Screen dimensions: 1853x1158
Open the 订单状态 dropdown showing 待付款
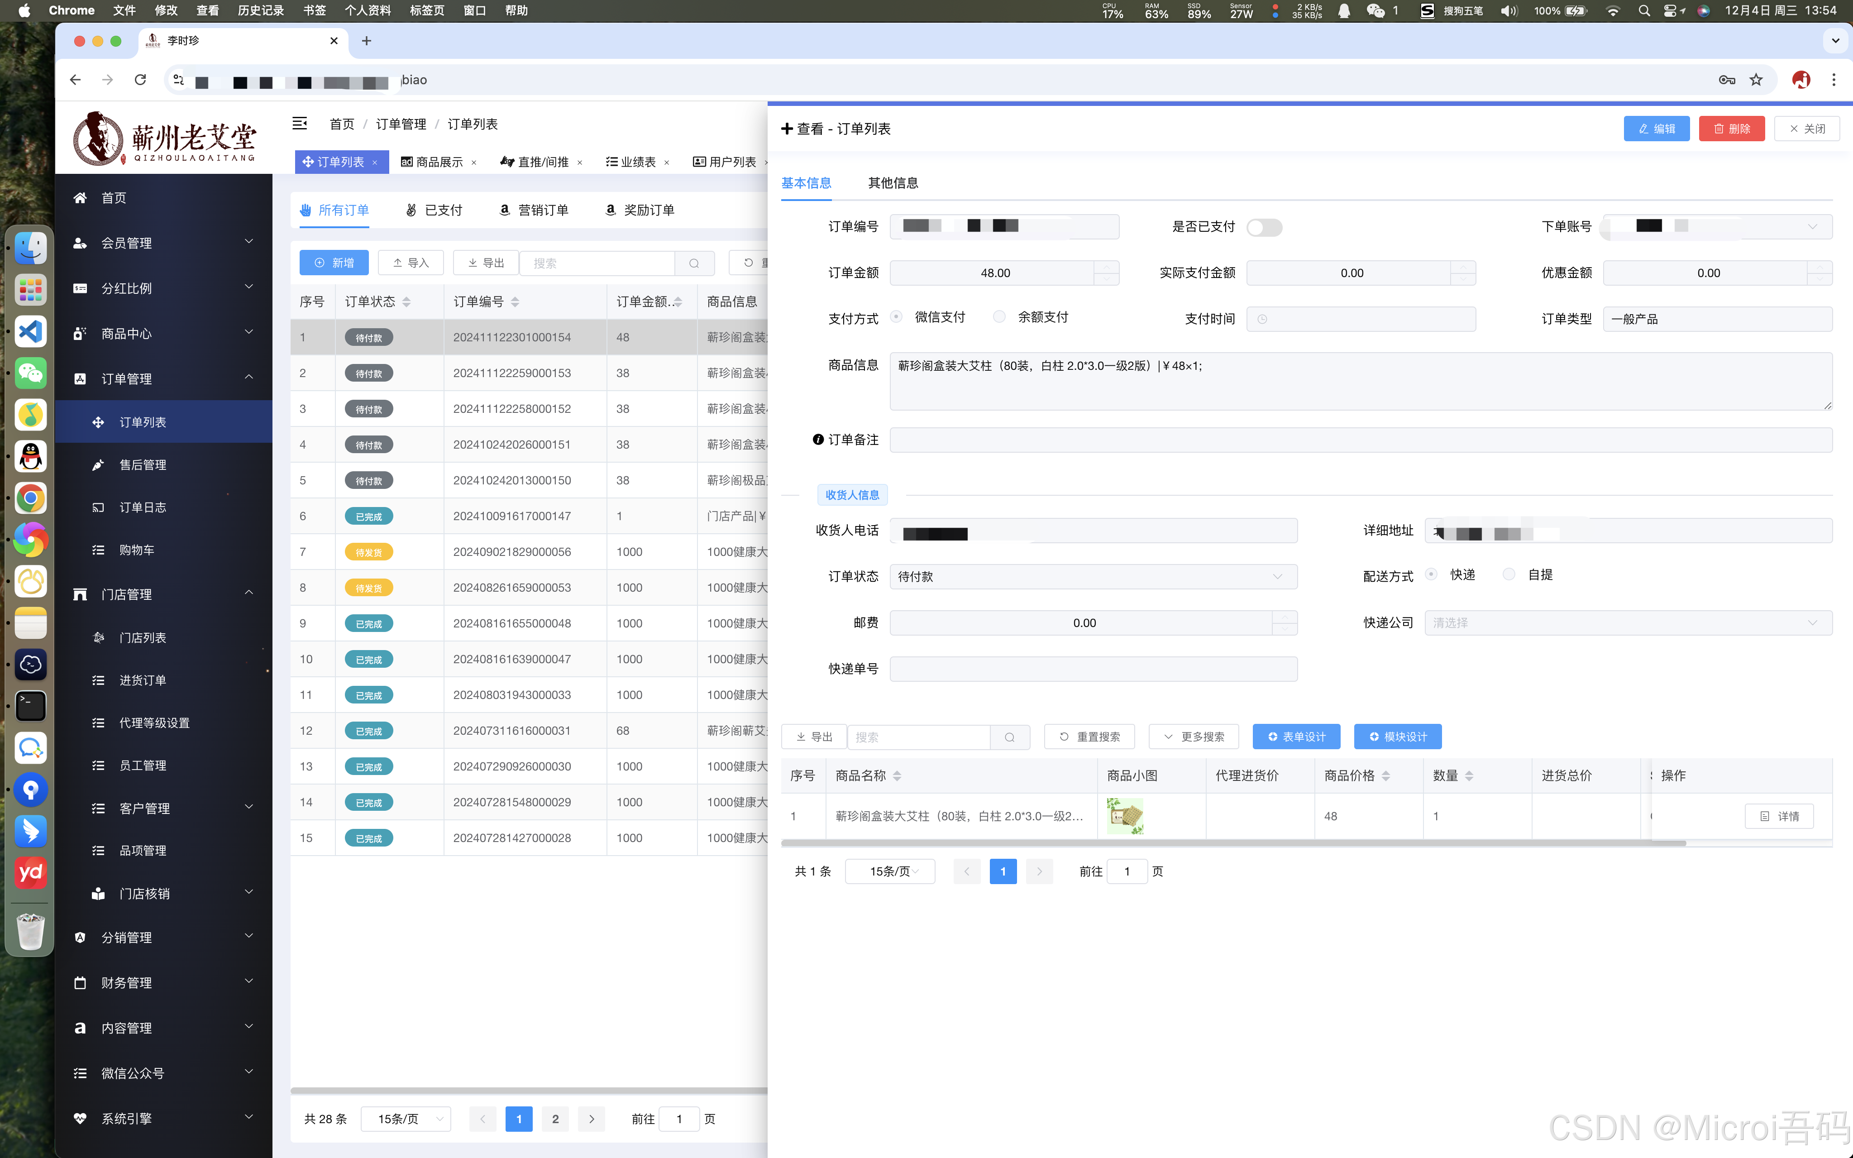click(1093, 577)
